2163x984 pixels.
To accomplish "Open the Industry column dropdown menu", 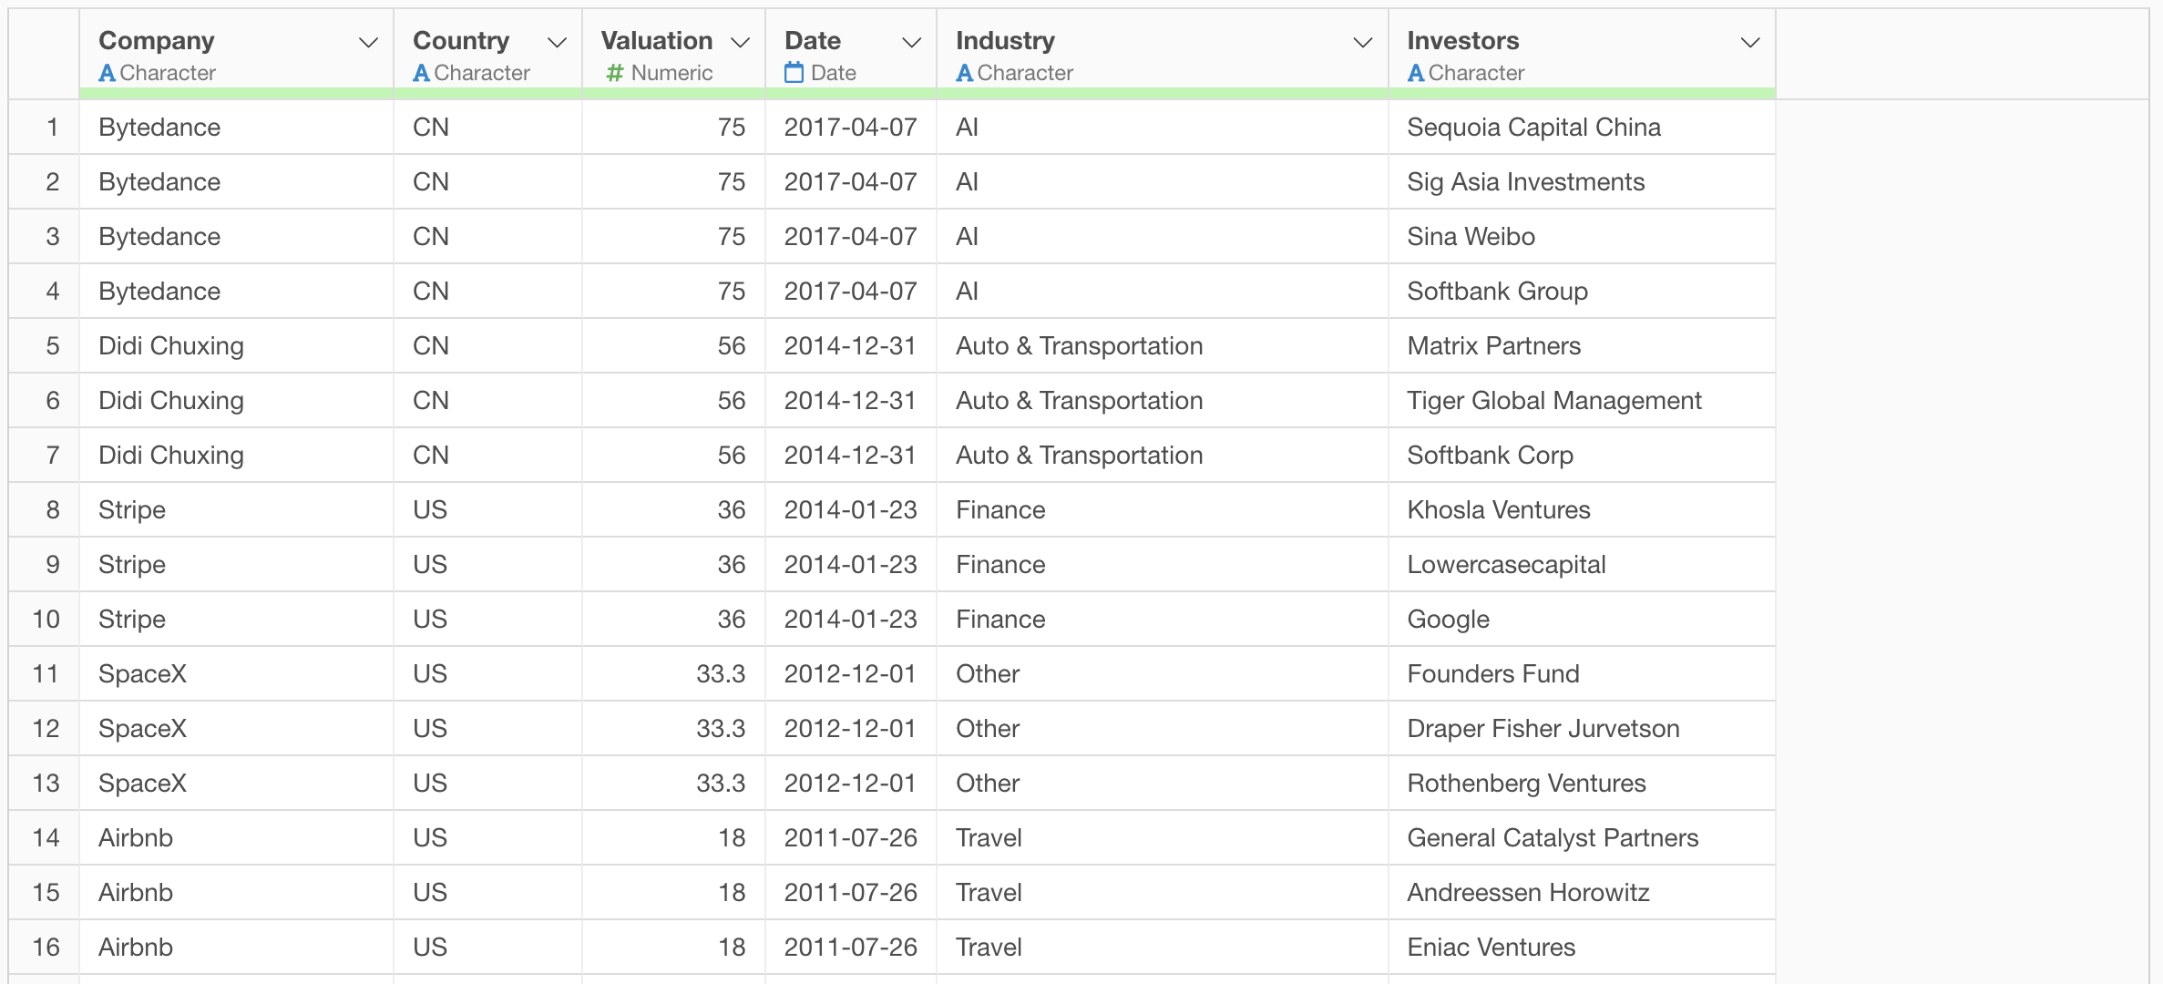I will pyautogui.click(x=1363, y=42).
